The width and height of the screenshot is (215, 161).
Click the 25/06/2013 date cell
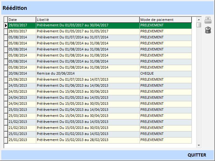coord(22,79)
